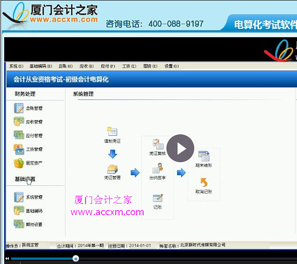
Task: Select the 基础设置 sidebar heading
Action: (25, 179)
